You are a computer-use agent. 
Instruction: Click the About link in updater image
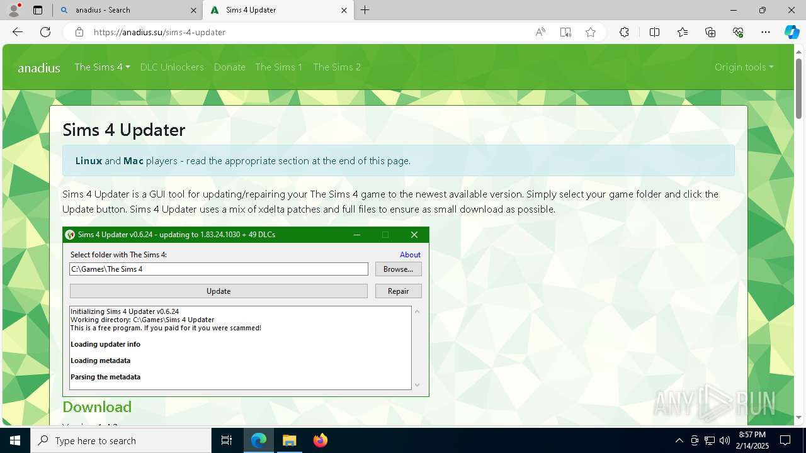tap(410, 255)
